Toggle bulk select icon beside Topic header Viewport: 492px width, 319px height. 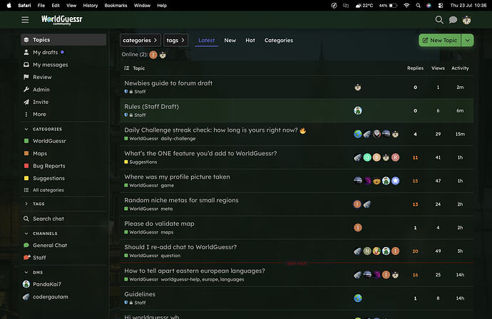126,68
